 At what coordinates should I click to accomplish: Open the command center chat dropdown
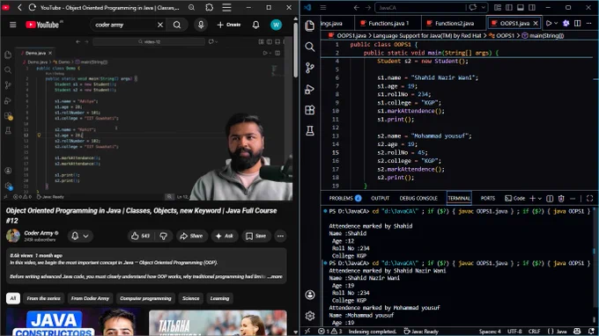(484, 8)
